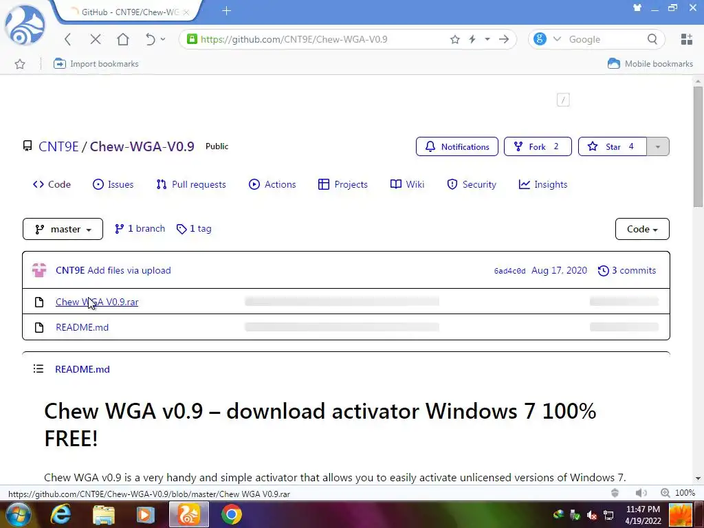The image size is (704, 528).
Task: Expand the Star lists dropdown arrow
Action: click(658, 146)
